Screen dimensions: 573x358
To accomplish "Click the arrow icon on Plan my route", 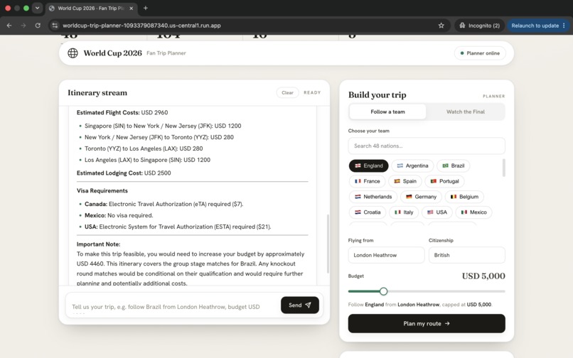I will (447, 324).
